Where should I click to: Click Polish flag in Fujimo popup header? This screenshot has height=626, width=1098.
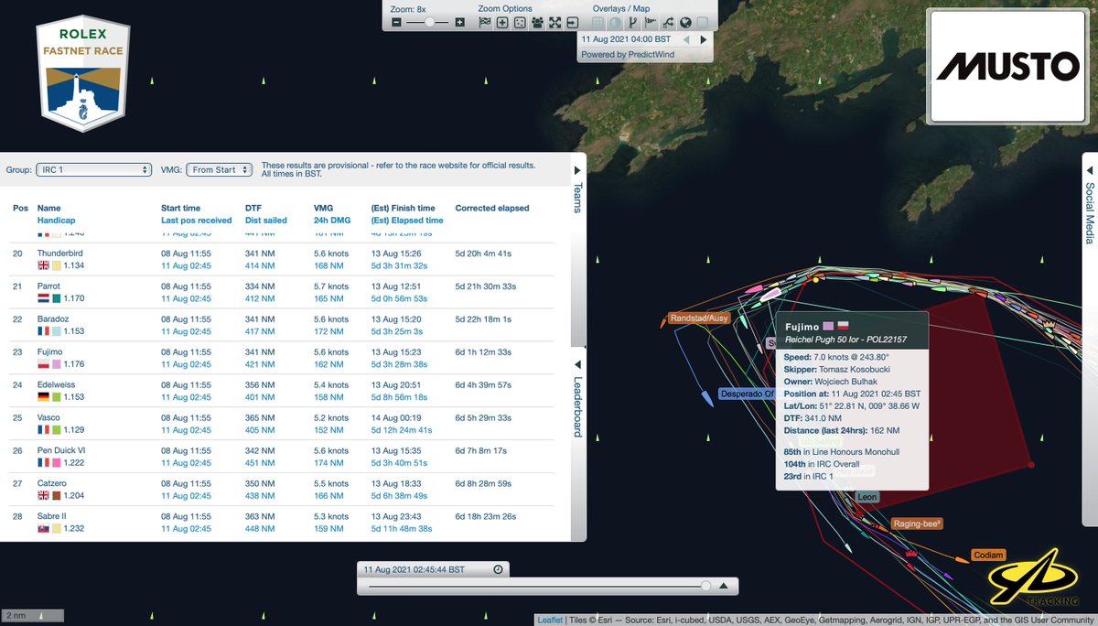pos(844,326)
